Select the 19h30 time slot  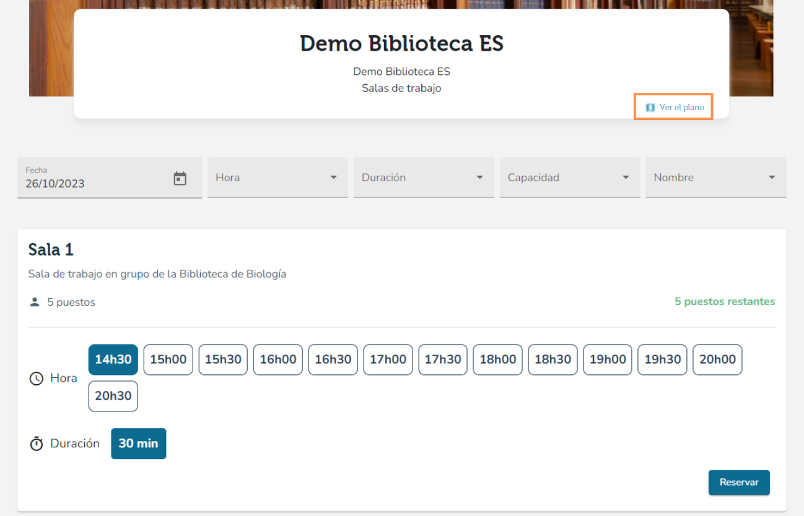click(x=663, y=359)
